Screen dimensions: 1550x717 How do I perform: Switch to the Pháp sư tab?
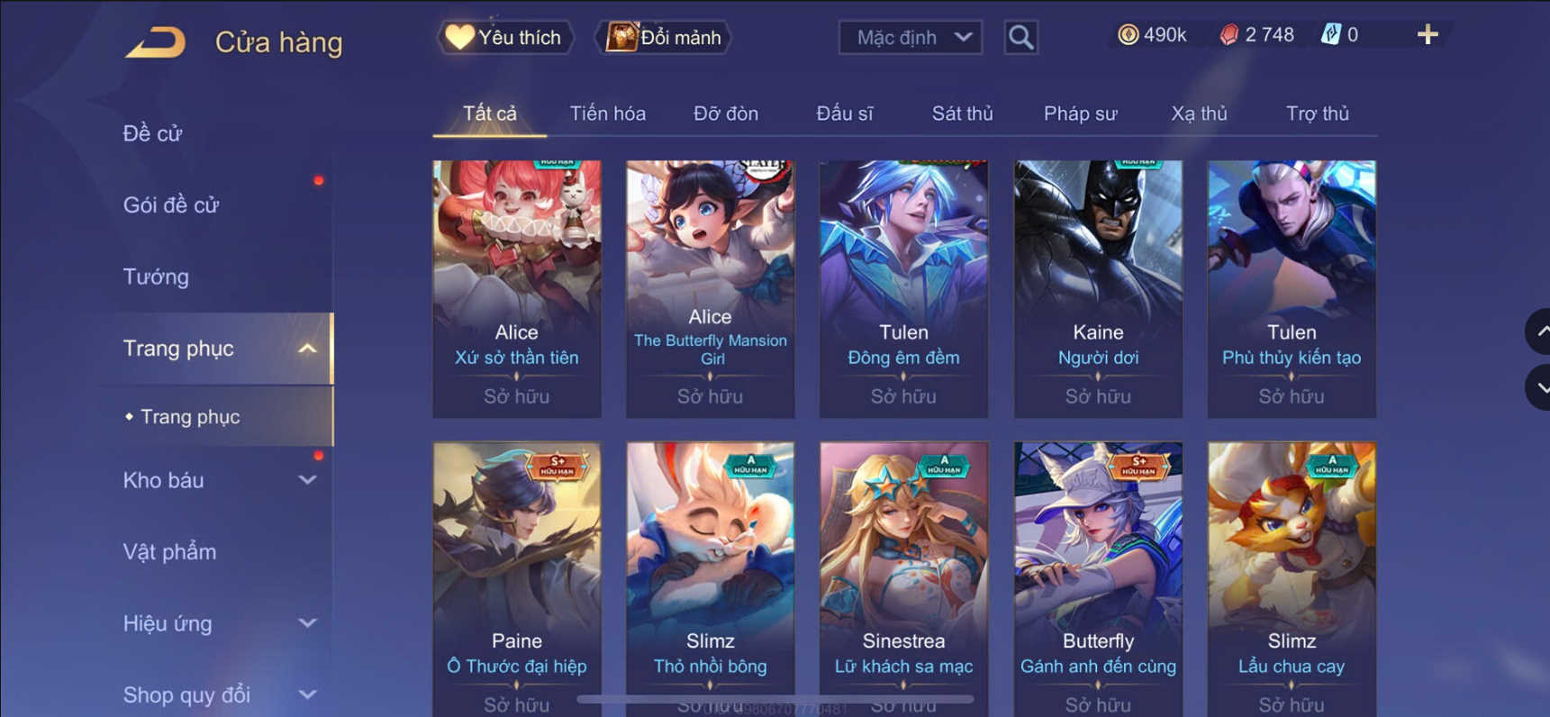tap(1080, 113)
